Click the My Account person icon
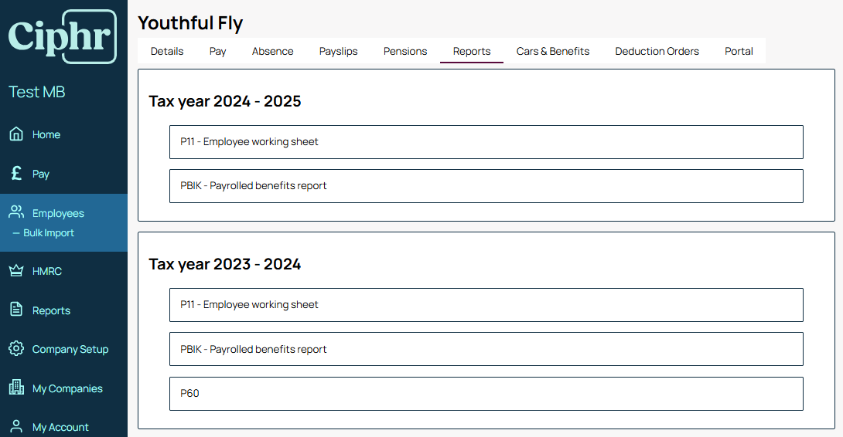 pyautogui.click(x=16, y=427)
